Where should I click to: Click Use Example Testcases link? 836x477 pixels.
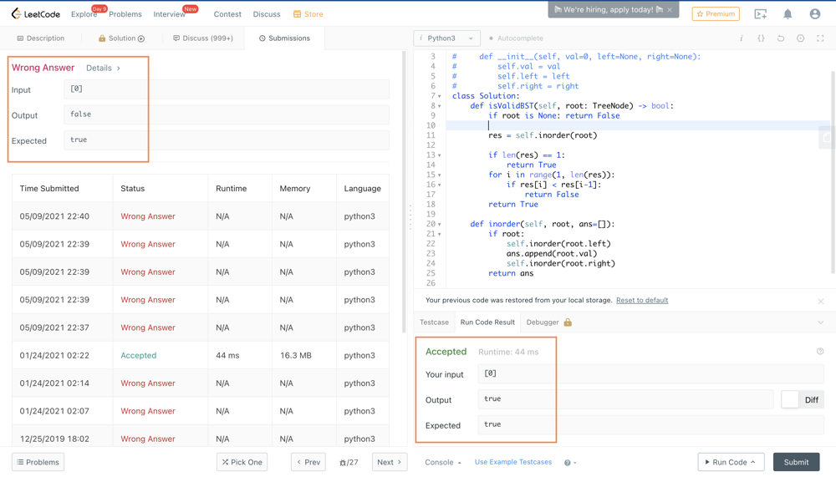[513, 462]
